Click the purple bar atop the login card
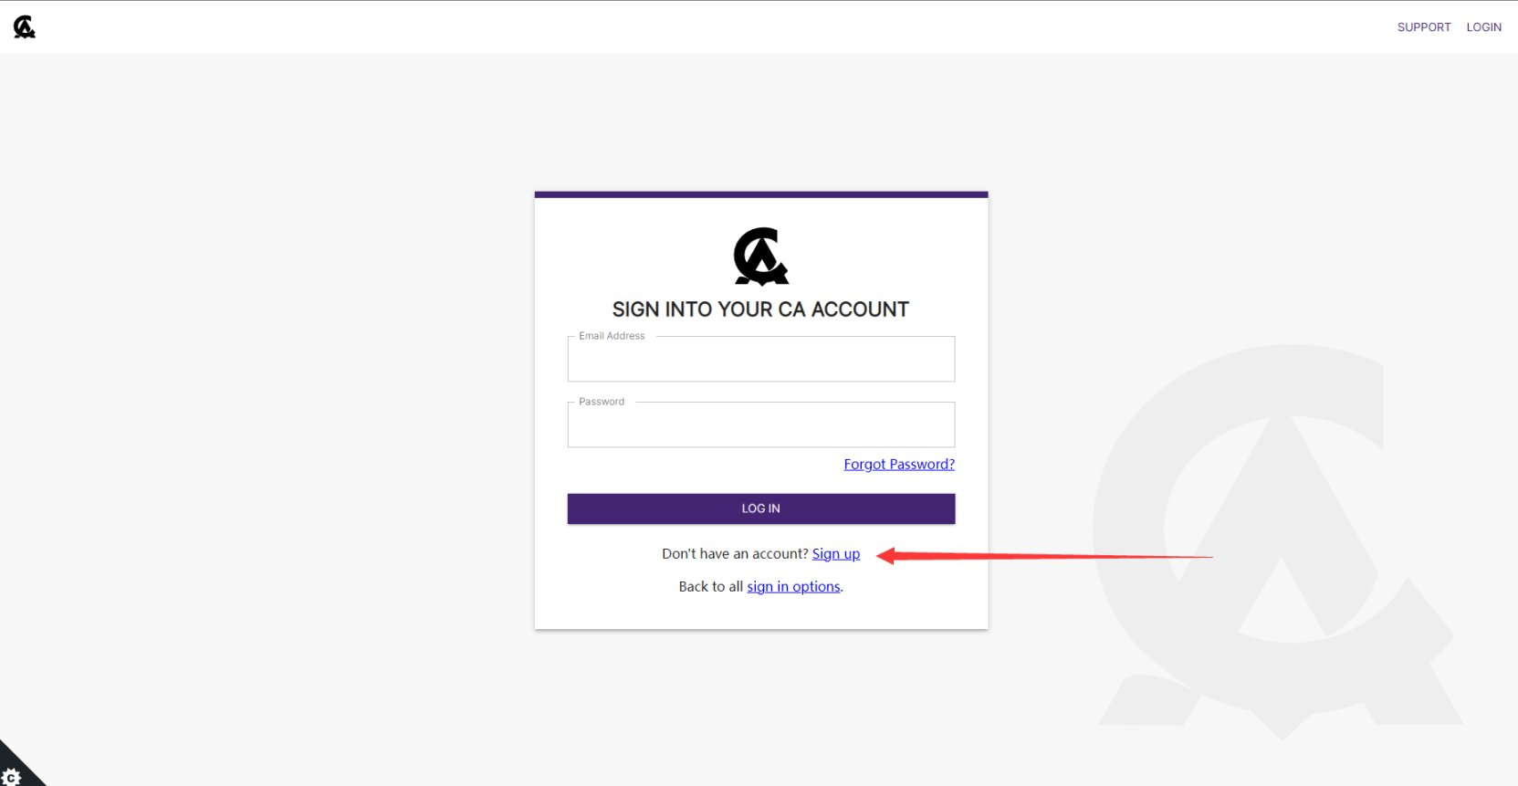This screenshot has width=1518, height=786. click(x=761, y=194)
